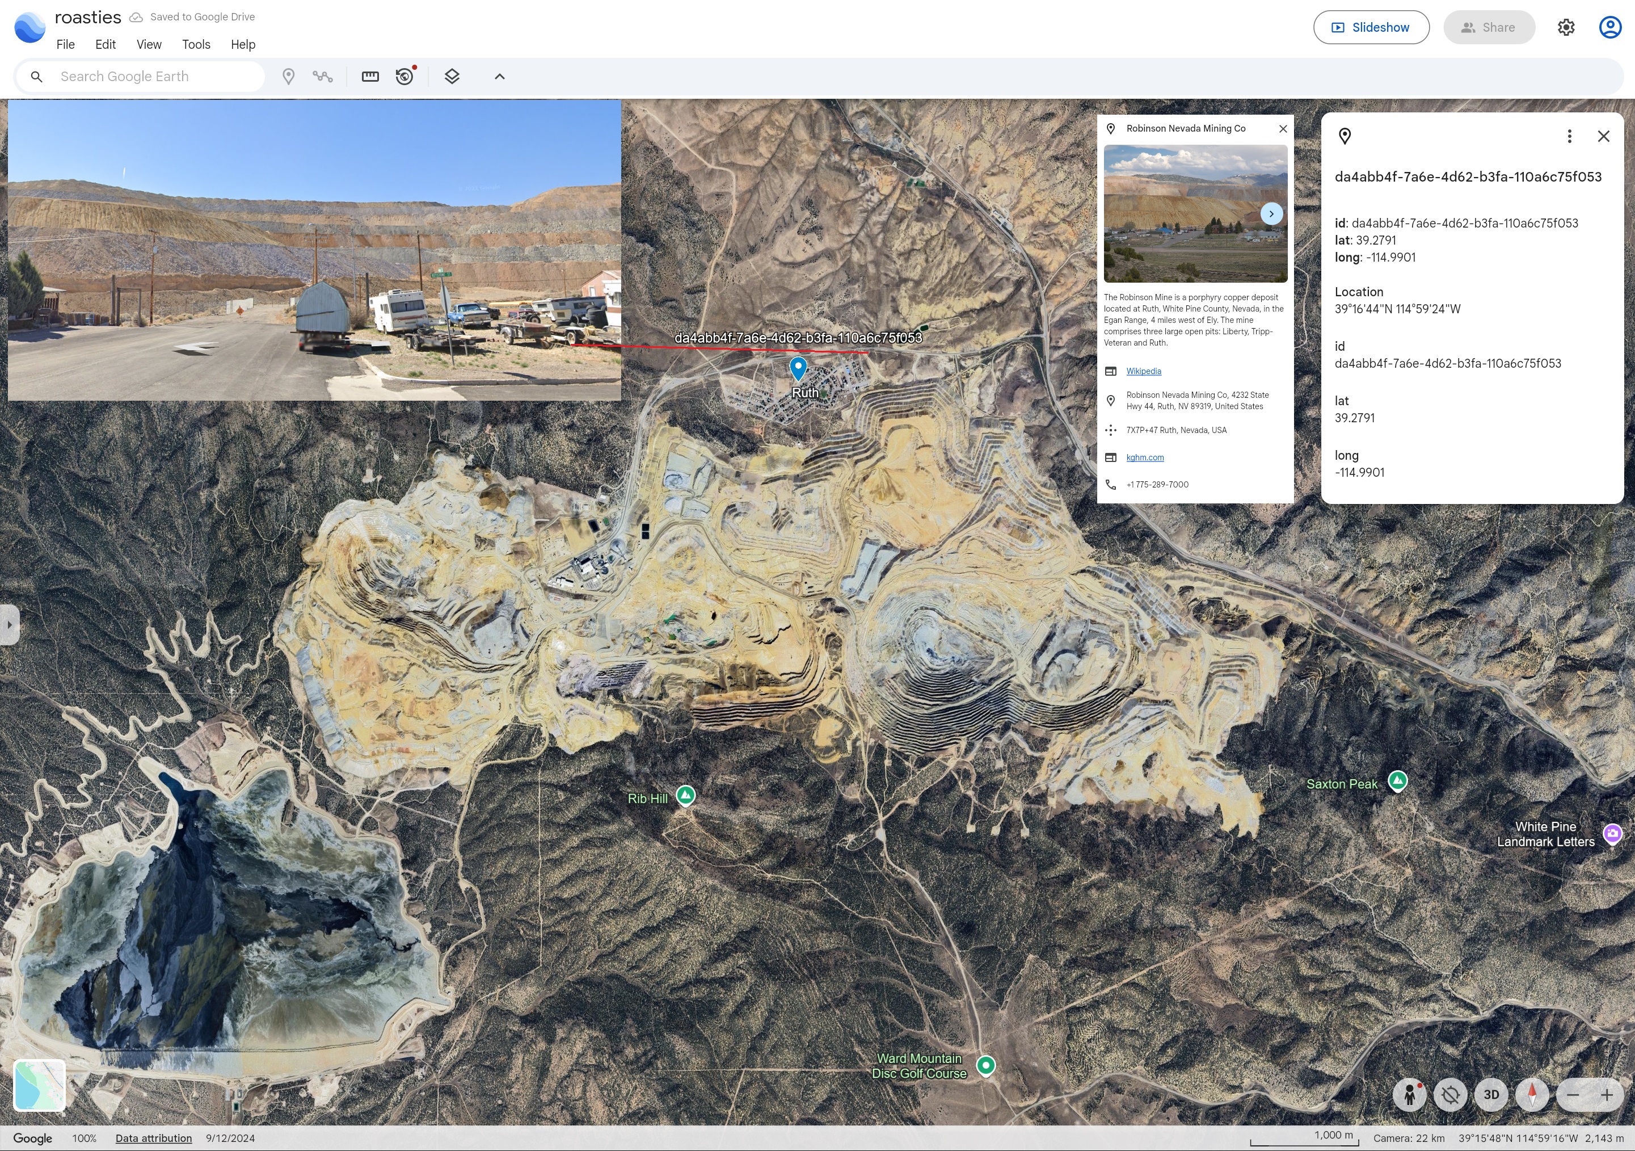Click the imagery date 9/12/2024
Screen dimensions: 1635x1151
coord(230,1138)
